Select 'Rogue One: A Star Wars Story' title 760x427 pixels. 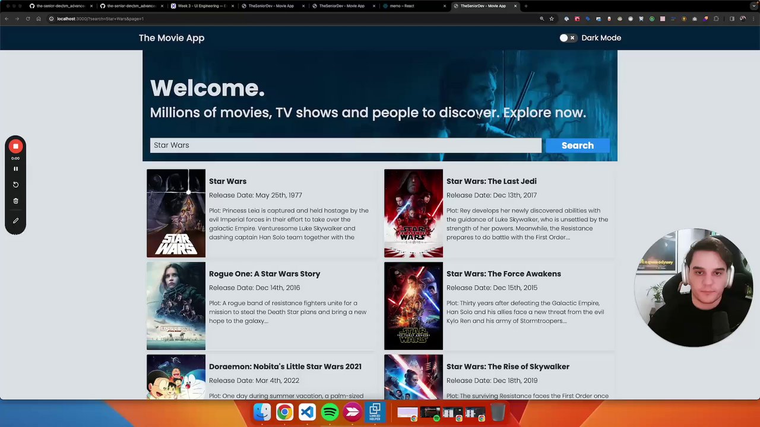tap(264, 274)
